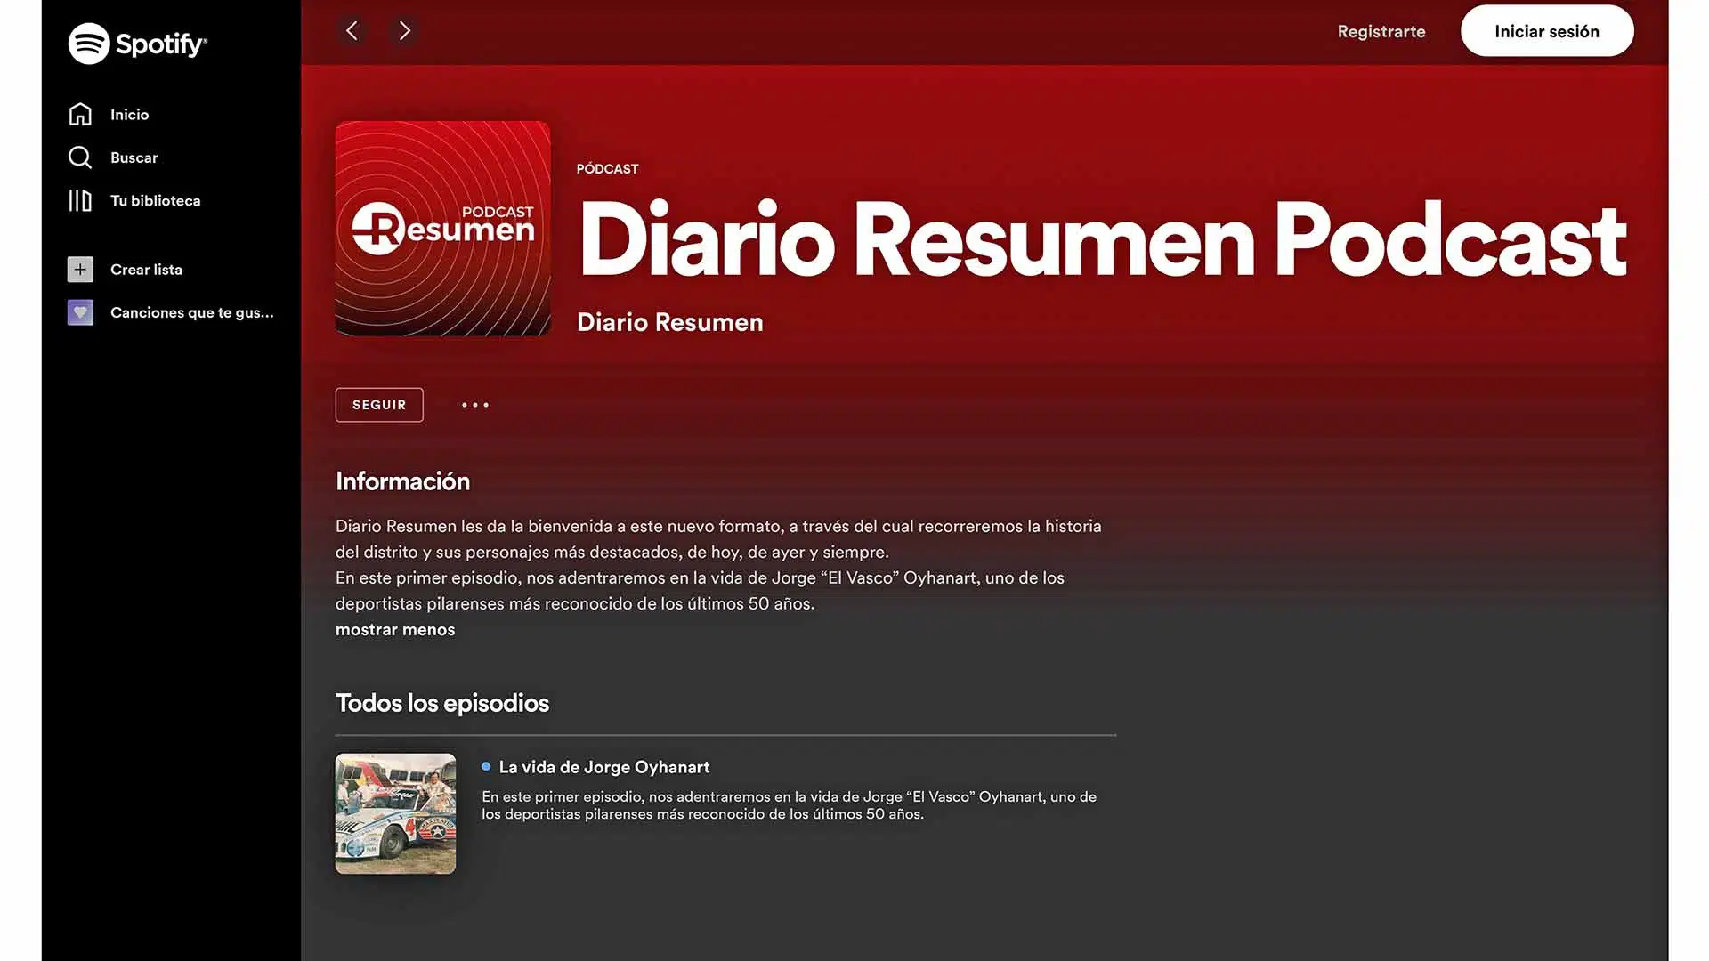The width and height of the screenshot is (1709, 961).
Task: Open Buscar in the sidebar
Action: (x=134, y=157)
